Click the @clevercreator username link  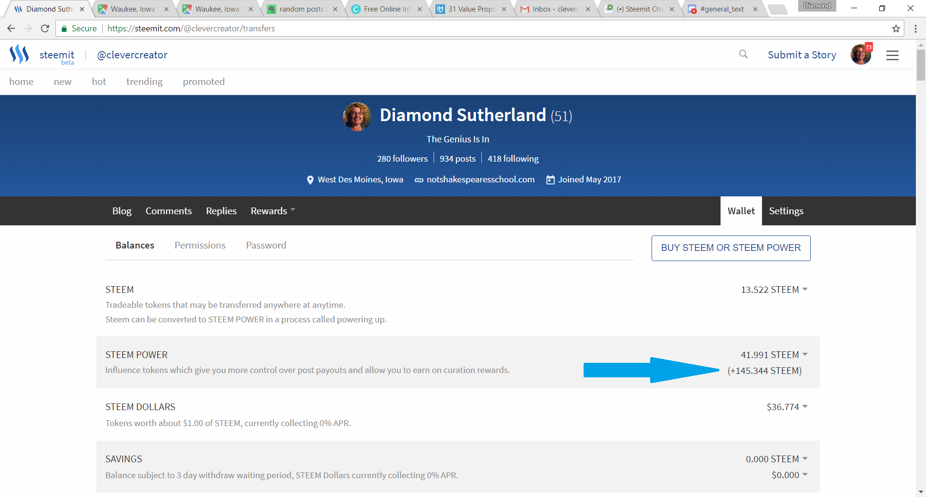coord(132,55)
